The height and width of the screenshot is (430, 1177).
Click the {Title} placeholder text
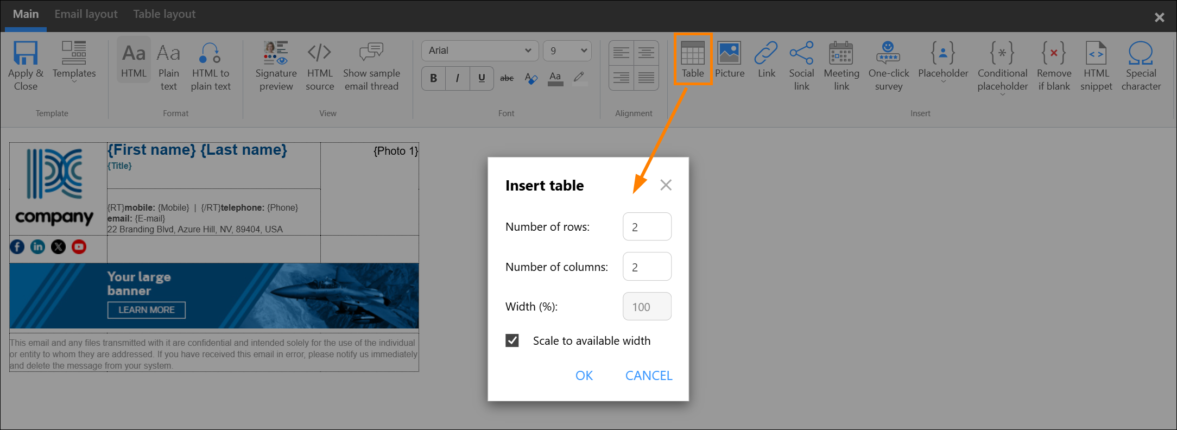119,166
